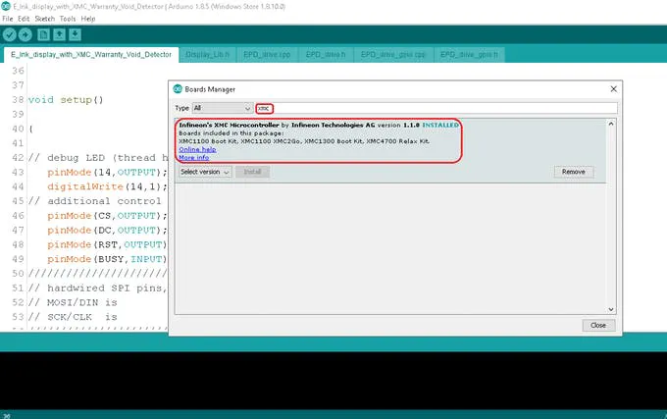Click the Close button in Boards Manager
667x419 pixels.
coord(598,325)
